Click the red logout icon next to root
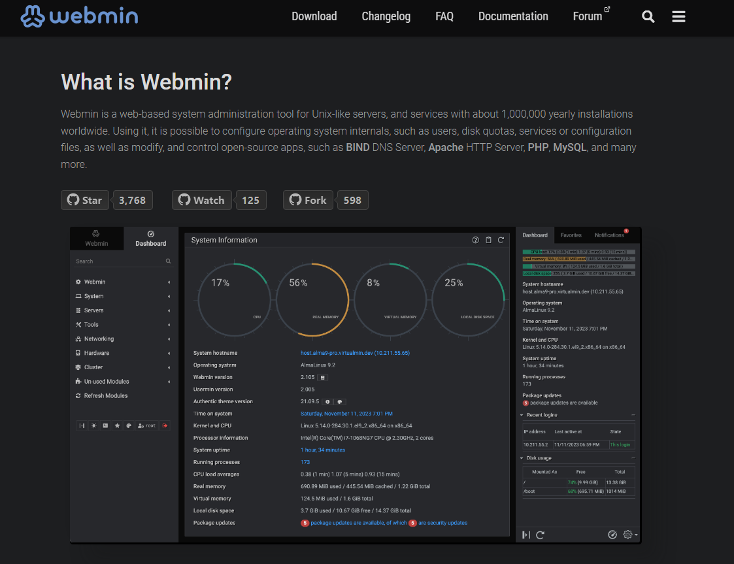 165,426
